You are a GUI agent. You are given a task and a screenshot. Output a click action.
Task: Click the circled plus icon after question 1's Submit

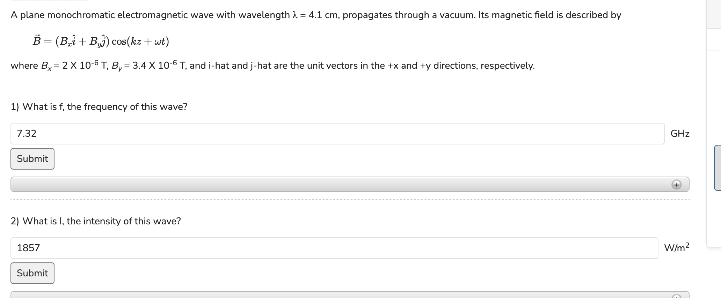click(x=676, y=185)
